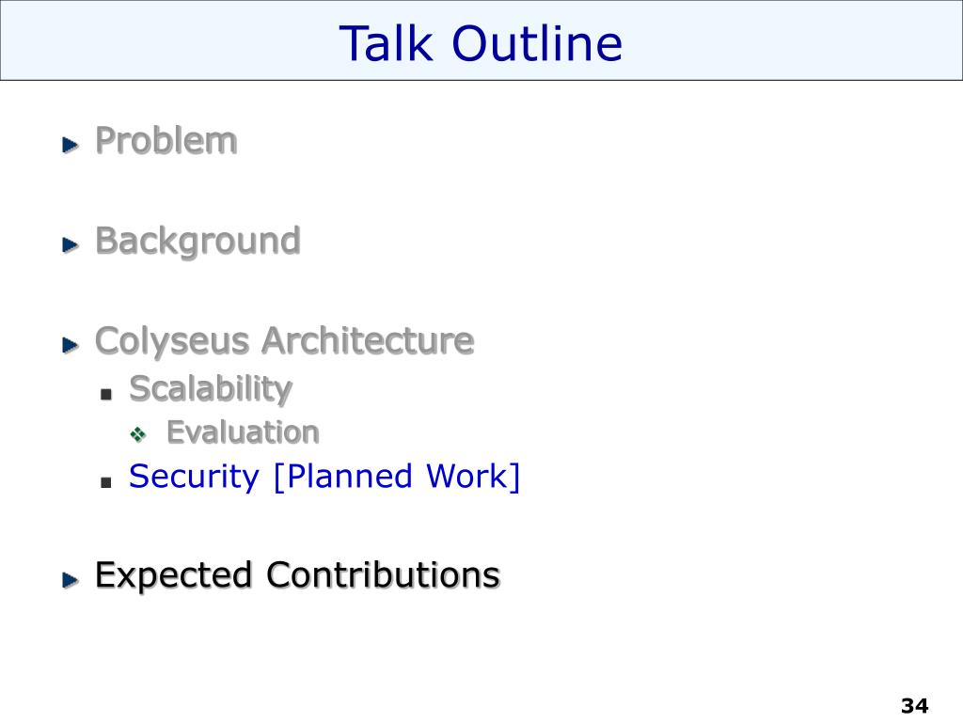Viewport: 963px width, 722px height.
Task: Click the arrow bullet beside Background
Action: 71,245
